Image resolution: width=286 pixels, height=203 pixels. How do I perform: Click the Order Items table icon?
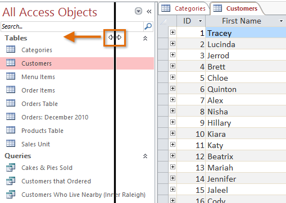11,90
